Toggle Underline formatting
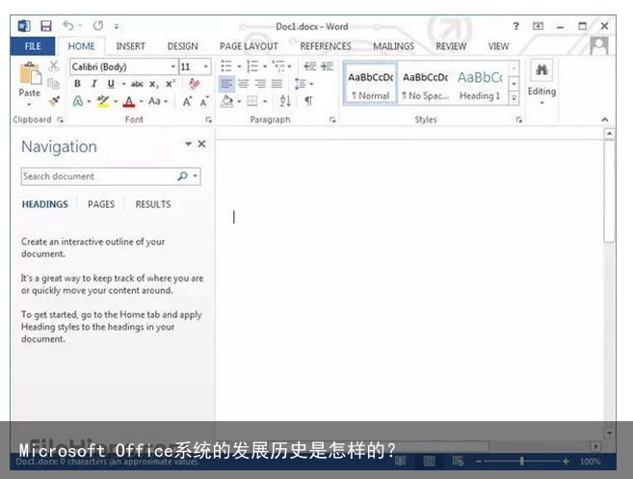The width and height of the screenshot is (633, 479). click(x=111, y=84)
